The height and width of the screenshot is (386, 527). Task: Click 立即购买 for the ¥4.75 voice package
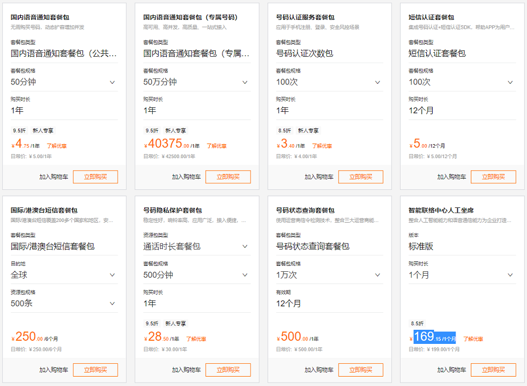point(95,177)
